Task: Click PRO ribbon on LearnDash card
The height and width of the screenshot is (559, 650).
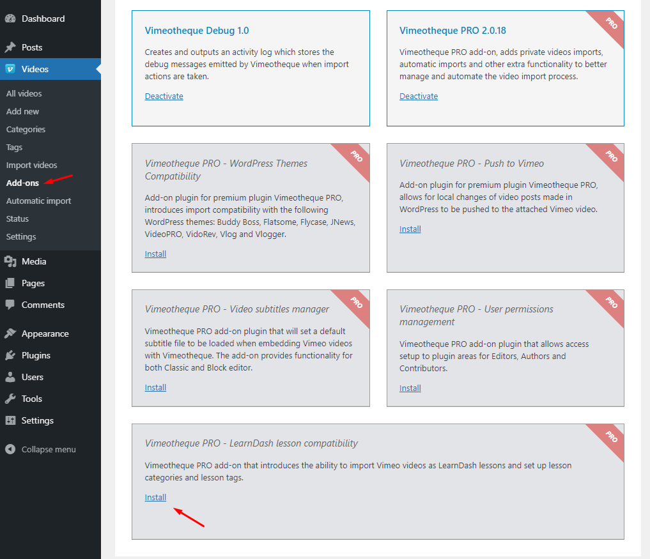Action: click(610, 437)
